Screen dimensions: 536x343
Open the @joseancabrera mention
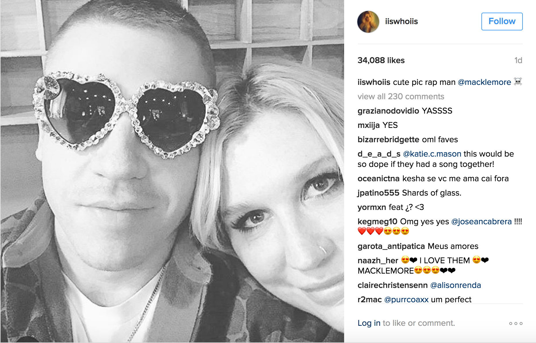coord(481,222)
